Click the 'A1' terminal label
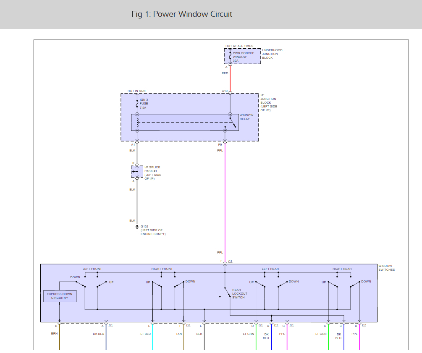This screenshot has width=422, height=353. pos(133,145)
